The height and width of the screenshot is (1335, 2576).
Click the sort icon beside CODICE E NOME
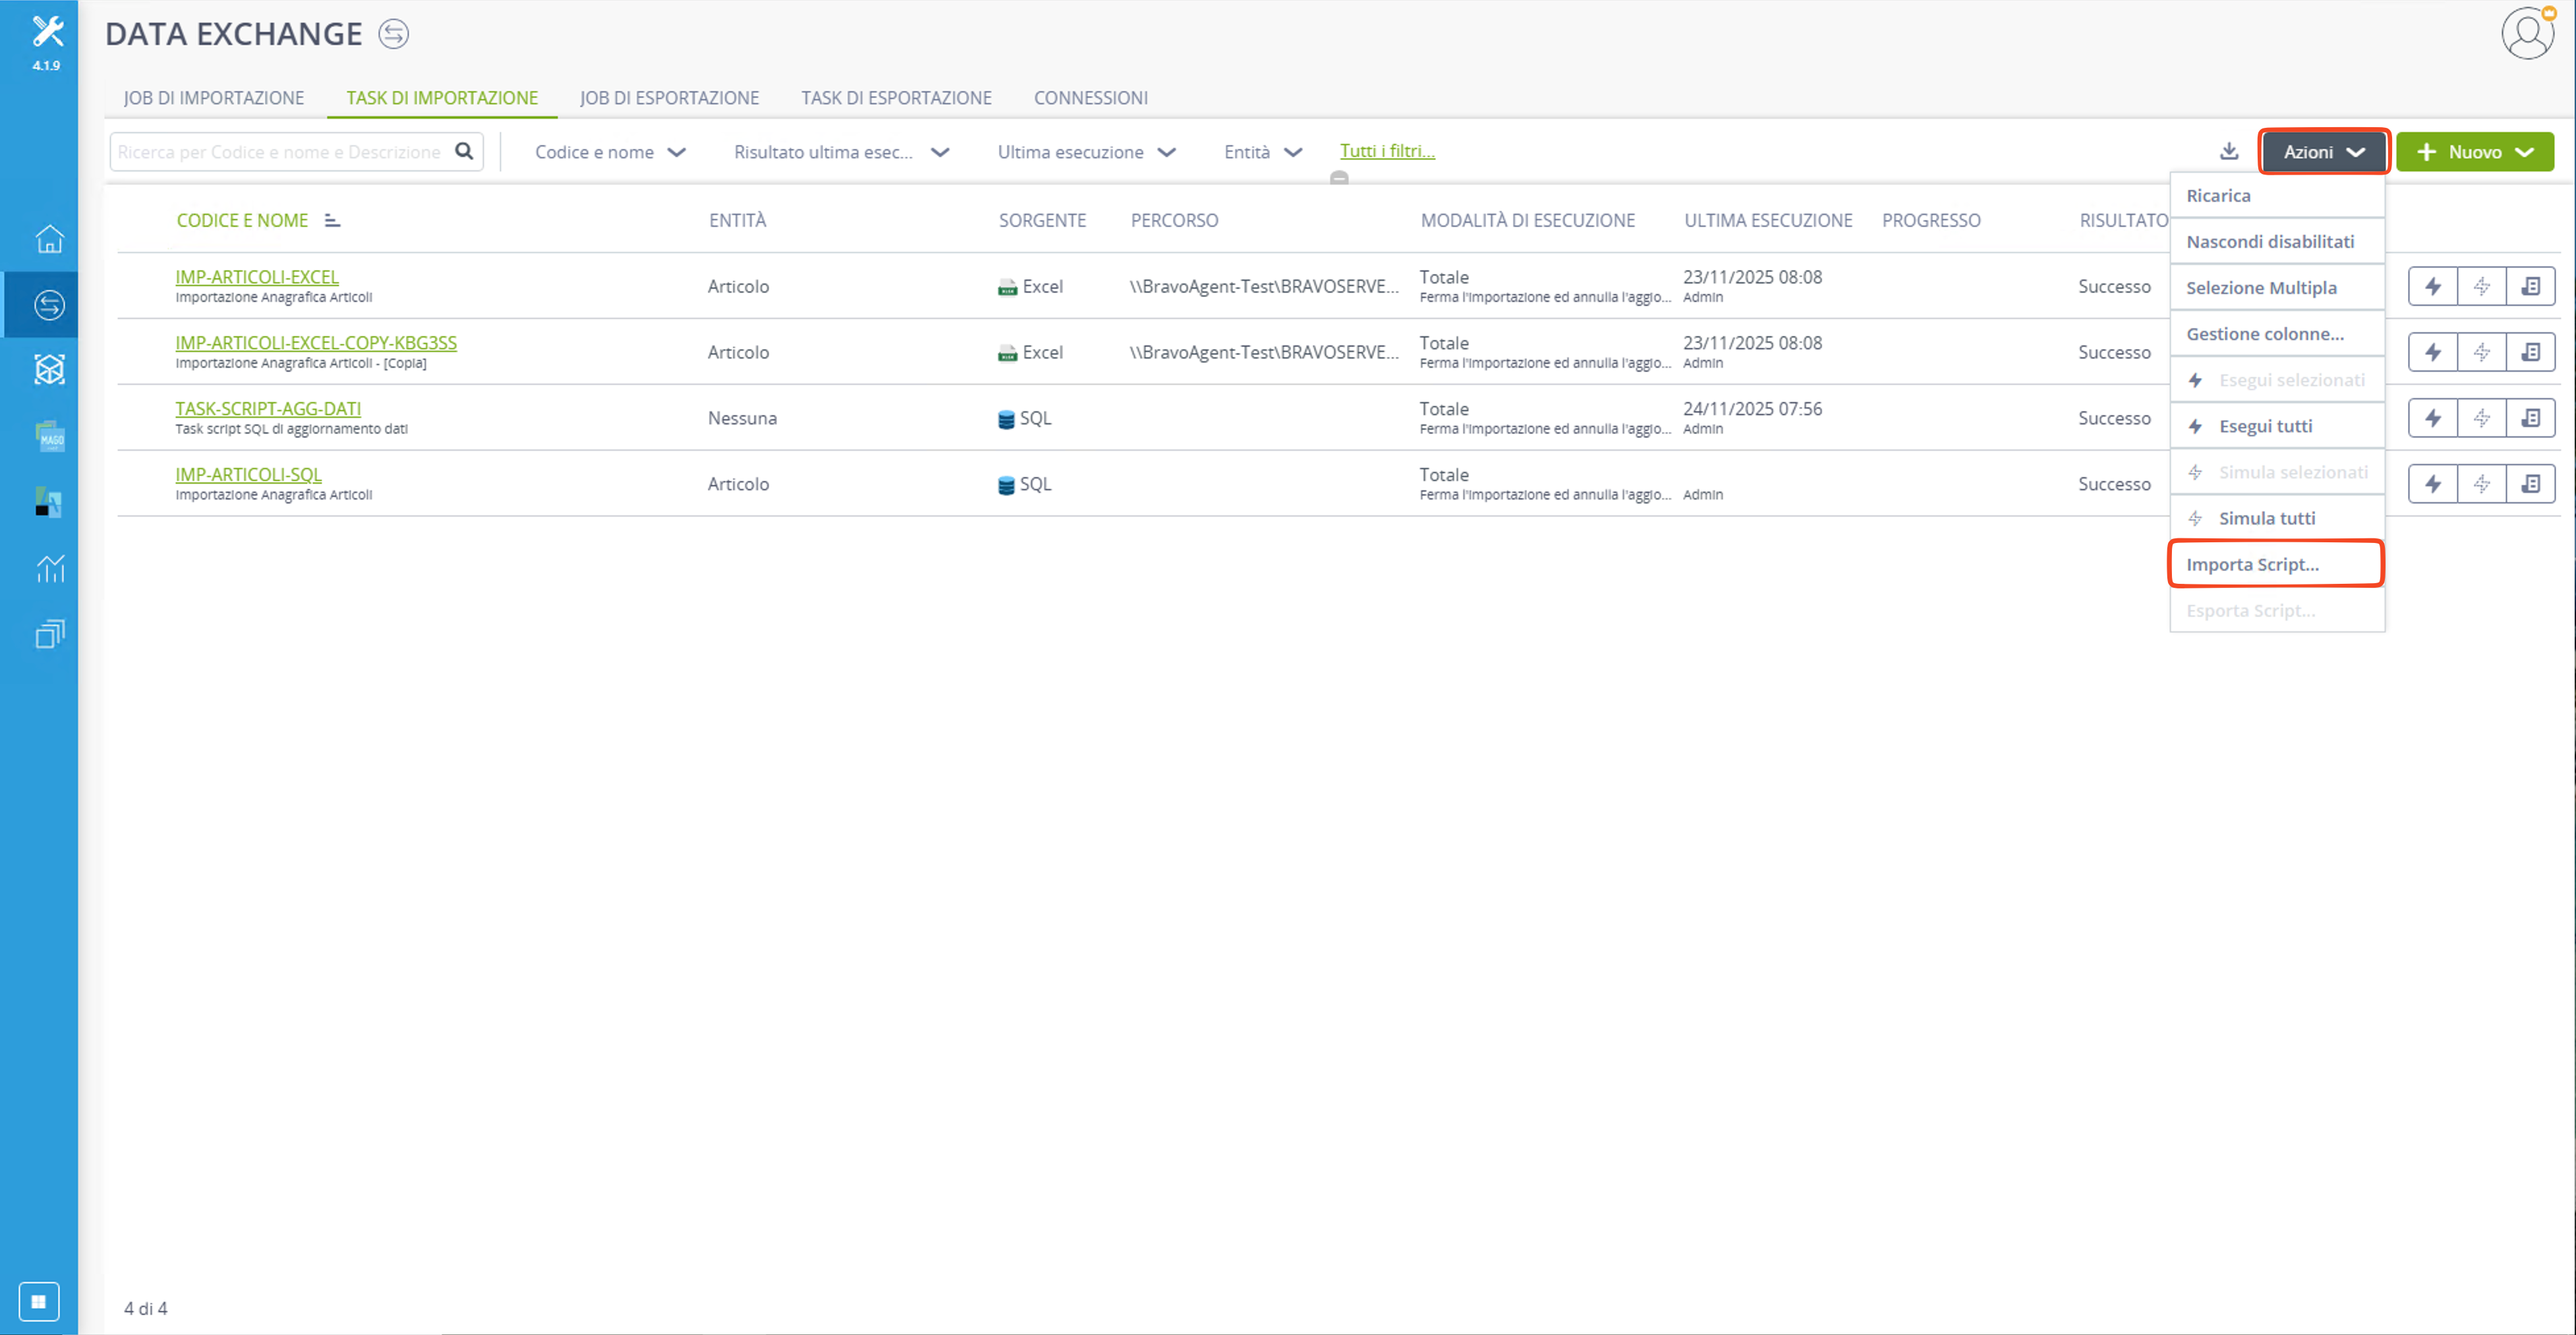[332, 220]
